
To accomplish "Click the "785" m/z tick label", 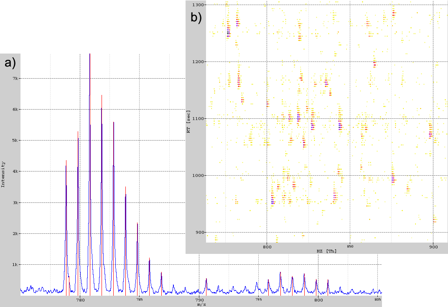I will pos(140,300).
